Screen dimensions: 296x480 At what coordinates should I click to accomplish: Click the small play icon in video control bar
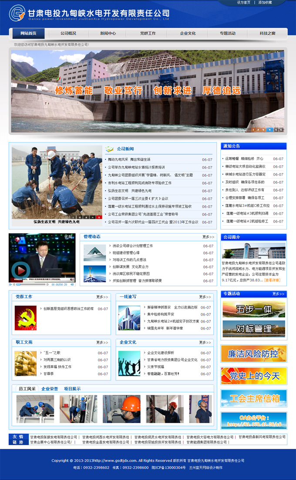[x=11, y=285]
